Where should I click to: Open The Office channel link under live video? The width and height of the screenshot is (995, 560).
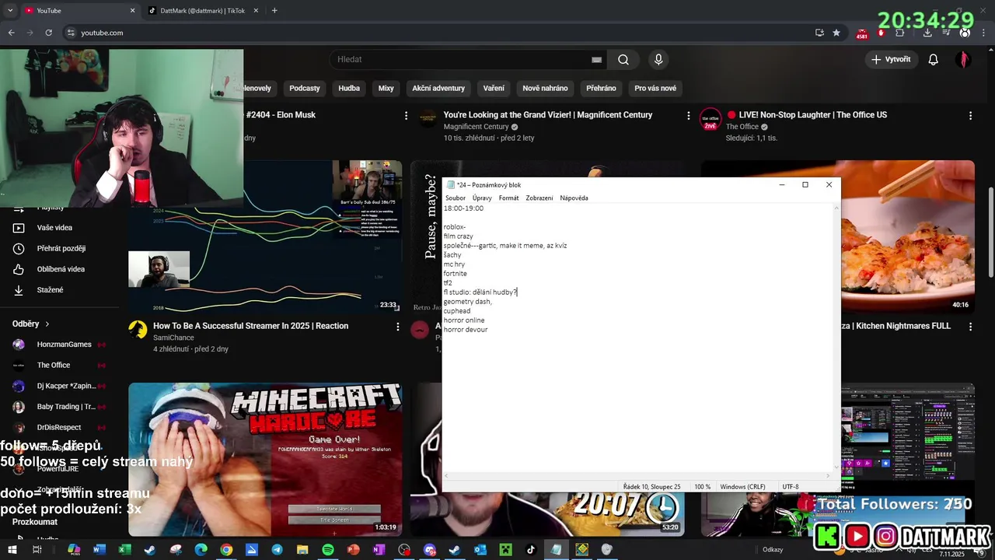tap(742, 127)
